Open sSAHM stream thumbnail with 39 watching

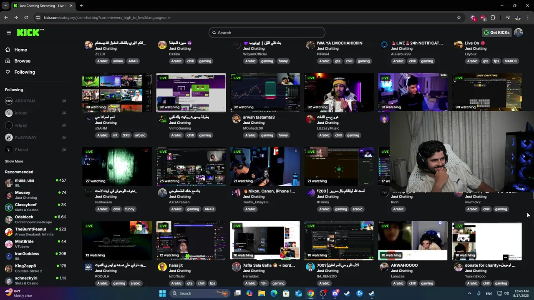pos(117,92)
